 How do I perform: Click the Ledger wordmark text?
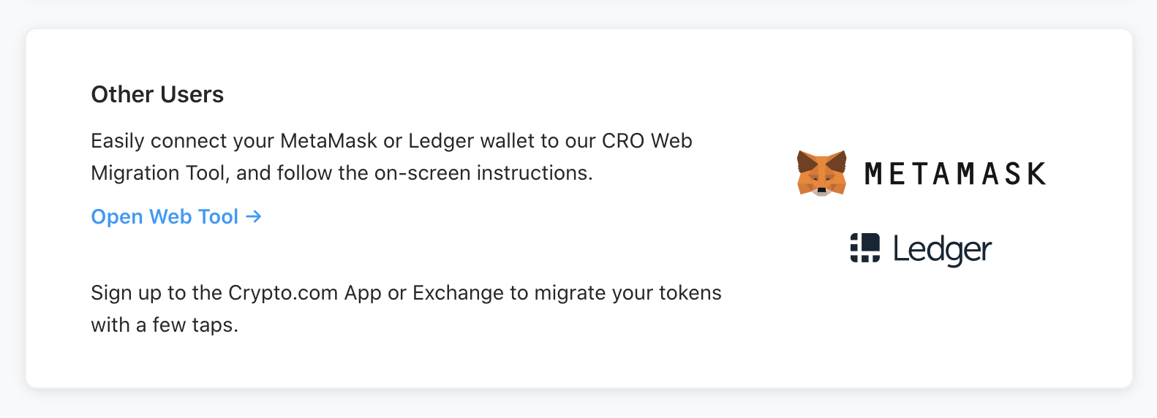click(x=942, y=250)
